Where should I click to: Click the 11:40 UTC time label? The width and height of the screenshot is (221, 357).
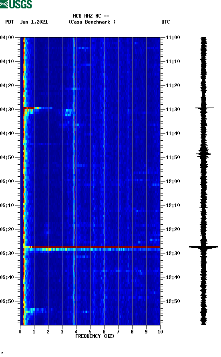(x=173, y=134)
